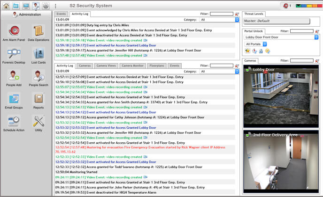The image size is (323, 197).
Task: Clear filter in lower Activity Log panel
Action: (237, 66)
